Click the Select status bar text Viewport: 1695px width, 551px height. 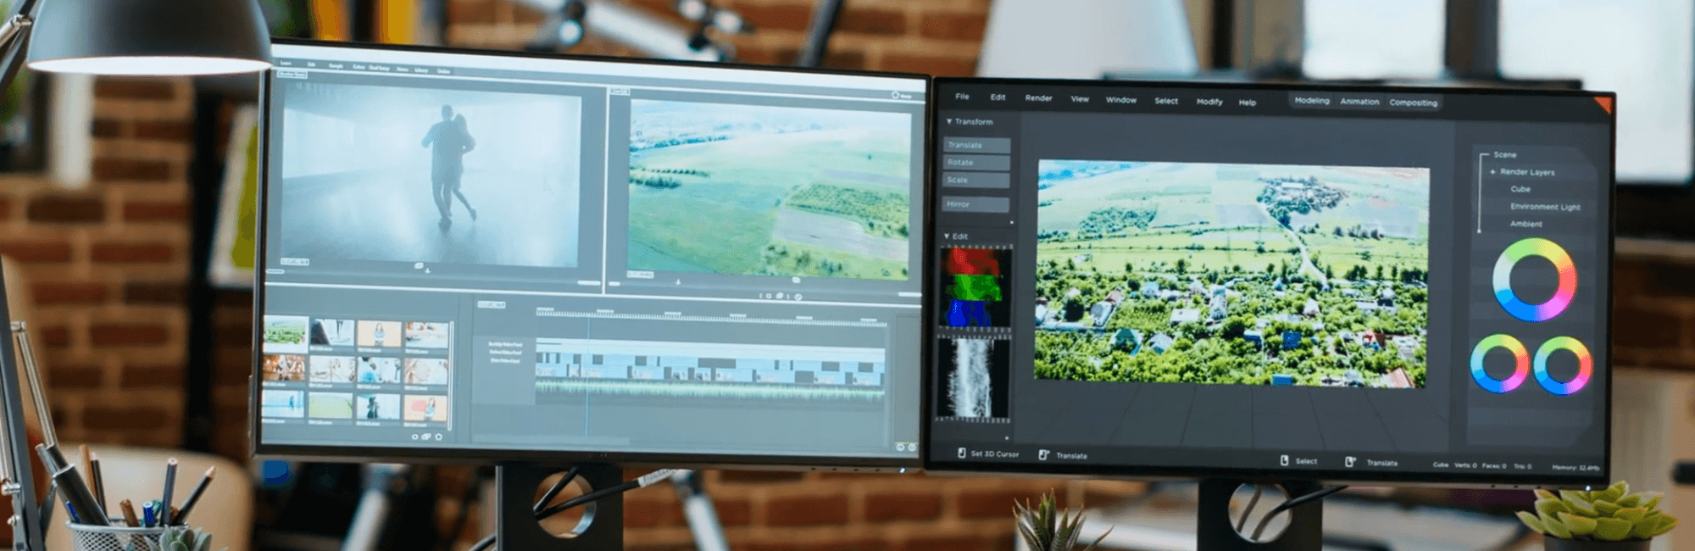tap(1306, 461)
